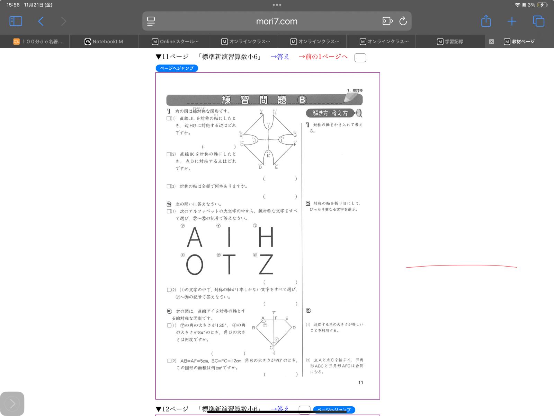This screenshot has width=554, height=416.
Task: Open the blue →答え link for page 11
Action: point(280,57)
